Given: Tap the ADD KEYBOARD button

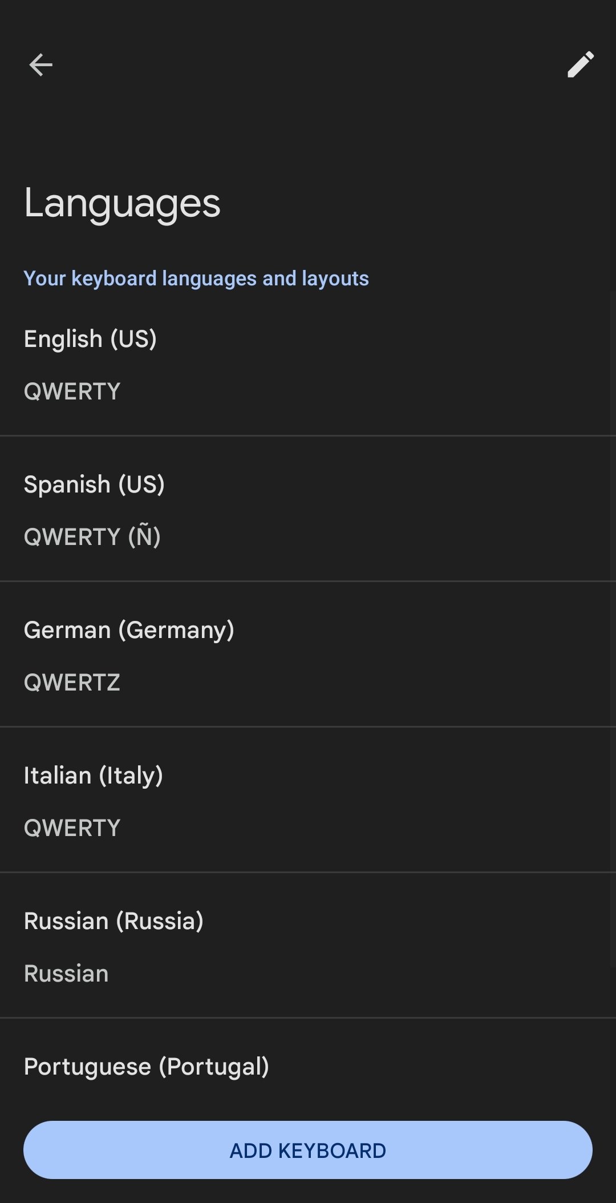Looking at the screenshot, I should point(308,1150).
